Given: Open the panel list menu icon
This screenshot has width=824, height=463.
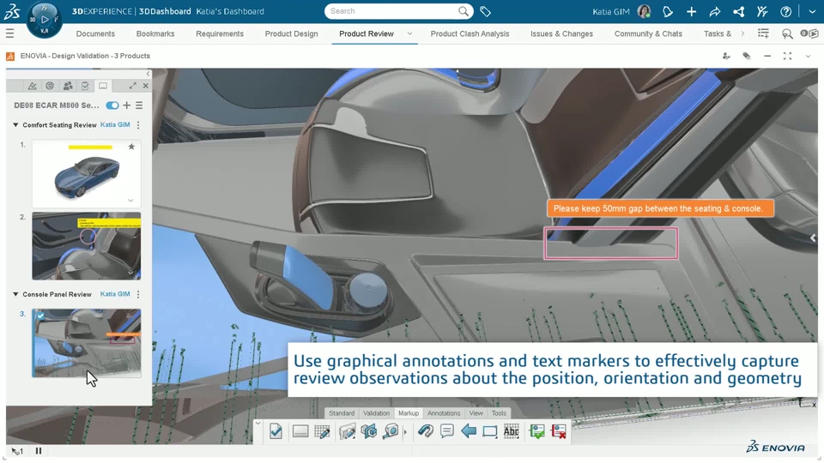Looking at the screenshot, I should point(139,105).
